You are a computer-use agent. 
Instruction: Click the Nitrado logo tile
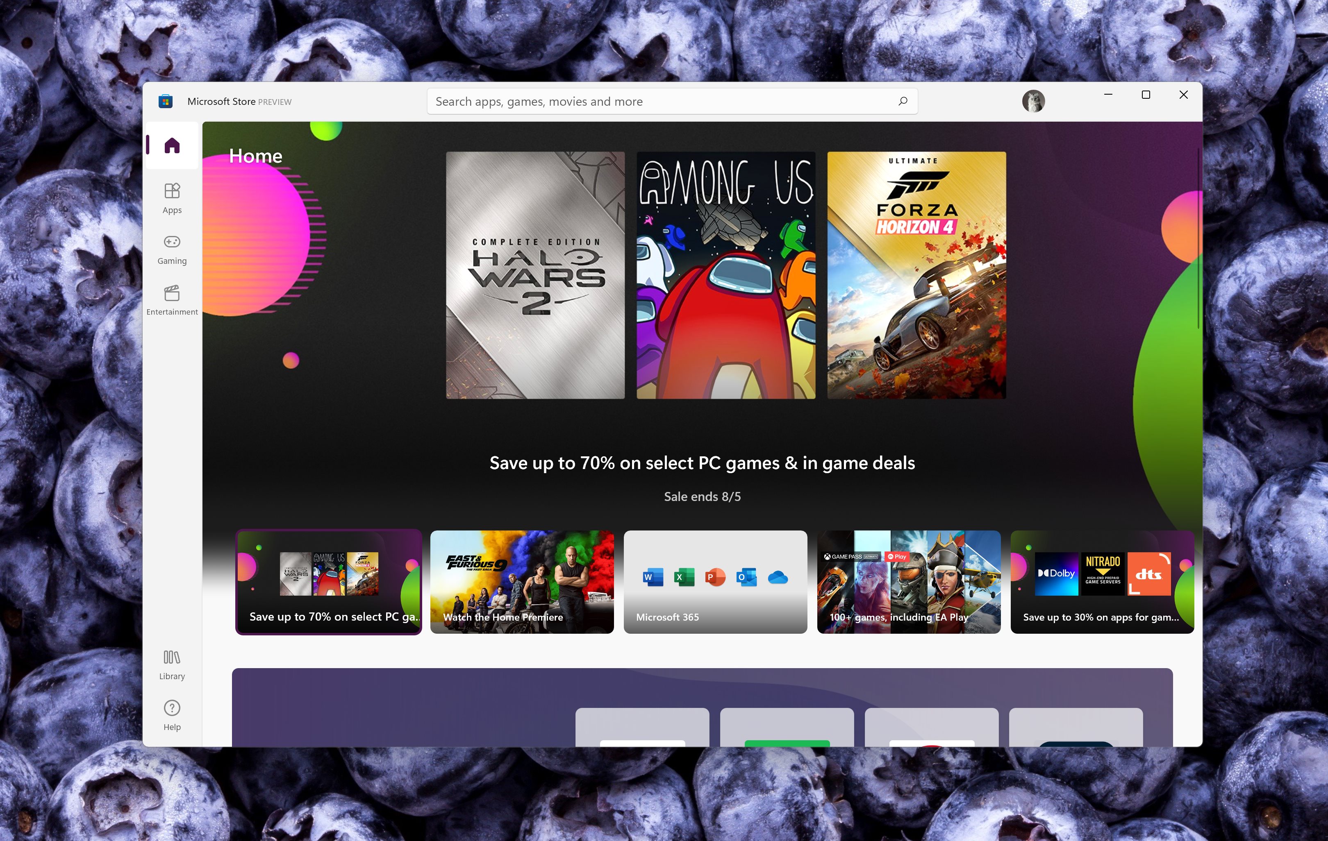coord(1103,574)
